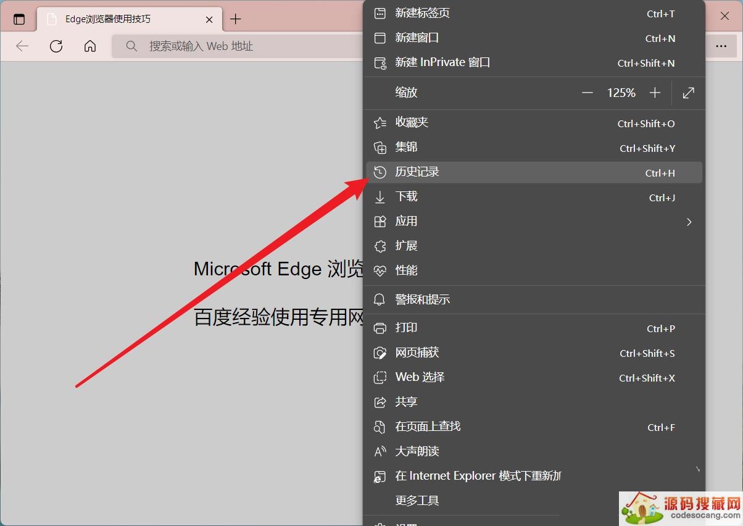Select 下载 menu entry
Image resolution: width=743 pixels, height=526 pixels.
pos(407,197)
